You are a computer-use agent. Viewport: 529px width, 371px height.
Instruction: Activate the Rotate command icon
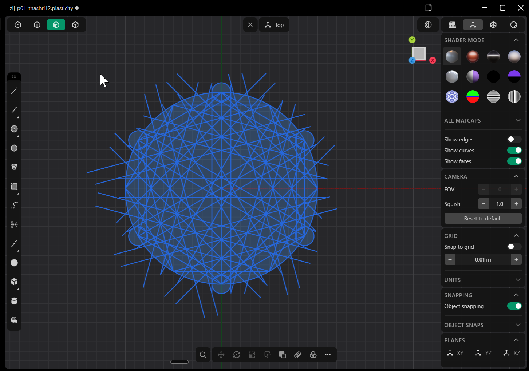(237, 355)
